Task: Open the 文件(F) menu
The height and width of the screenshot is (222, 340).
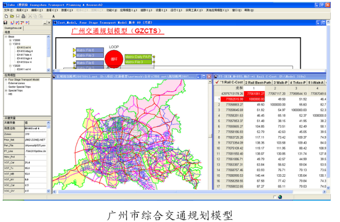Action: click(9, 10)
